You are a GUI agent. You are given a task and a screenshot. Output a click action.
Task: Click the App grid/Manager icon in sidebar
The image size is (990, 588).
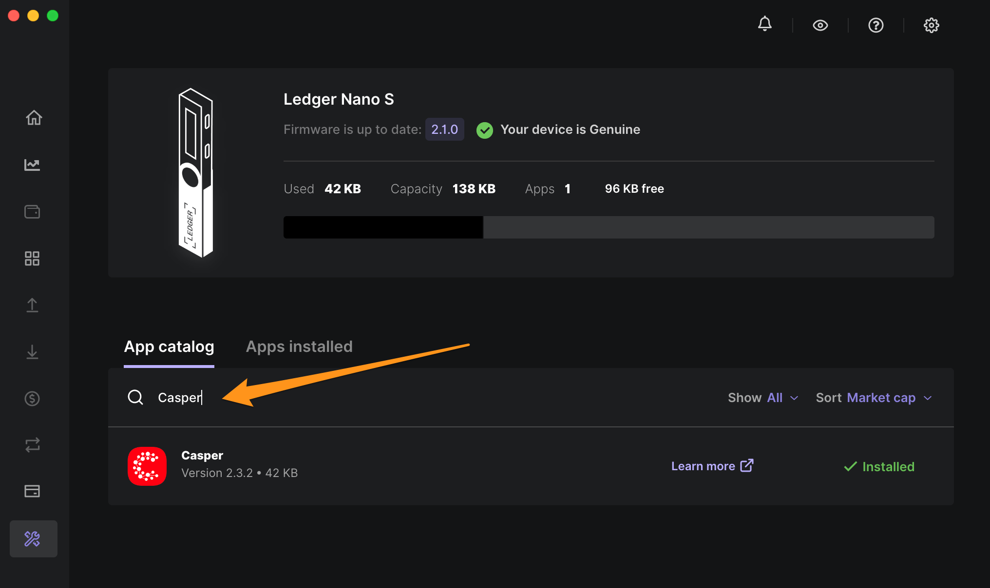[32, 257]
